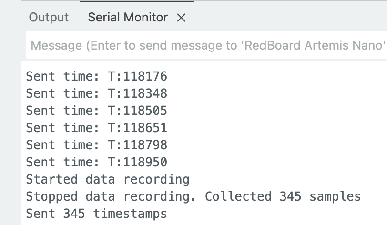387x225 pixels.
Task: Click the timestamp value T:118176
Action: pos(138,76)
